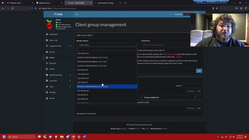Click the Pi-hole logo title
Screen dimensions: 249x140
click(58, 14)
